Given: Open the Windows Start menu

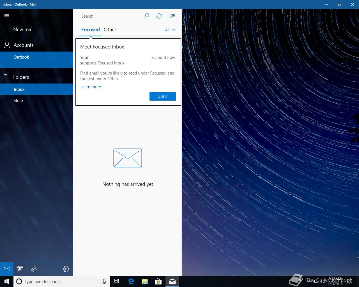Looking at the screenshot, I should pyautogui.click(x=7, y=281).
